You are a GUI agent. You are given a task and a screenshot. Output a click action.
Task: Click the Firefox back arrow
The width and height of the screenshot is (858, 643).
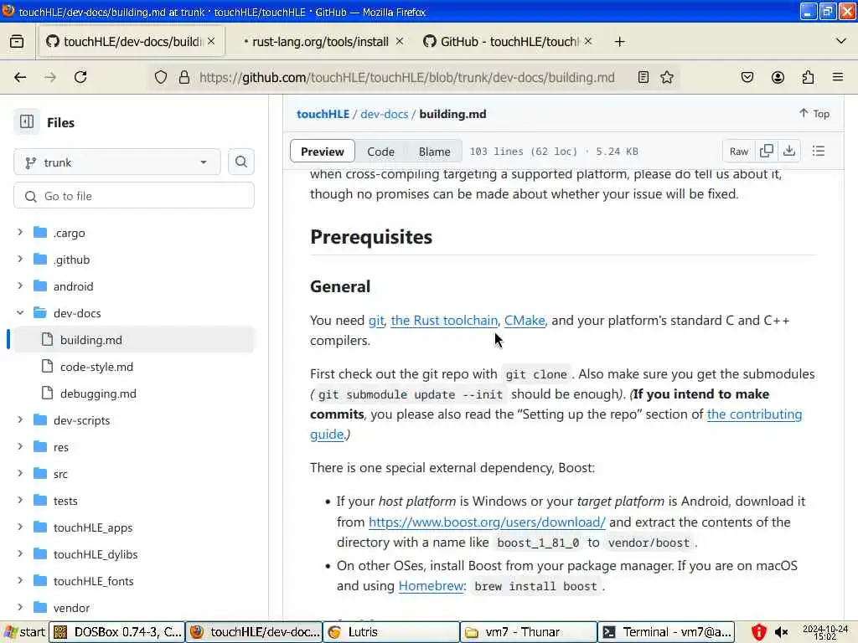click(x=20, y=77)
